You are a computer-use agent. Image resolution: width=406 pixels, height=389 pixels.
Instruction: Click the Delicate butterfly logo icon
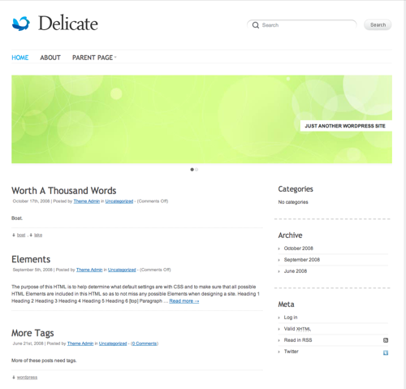(21, 24)
